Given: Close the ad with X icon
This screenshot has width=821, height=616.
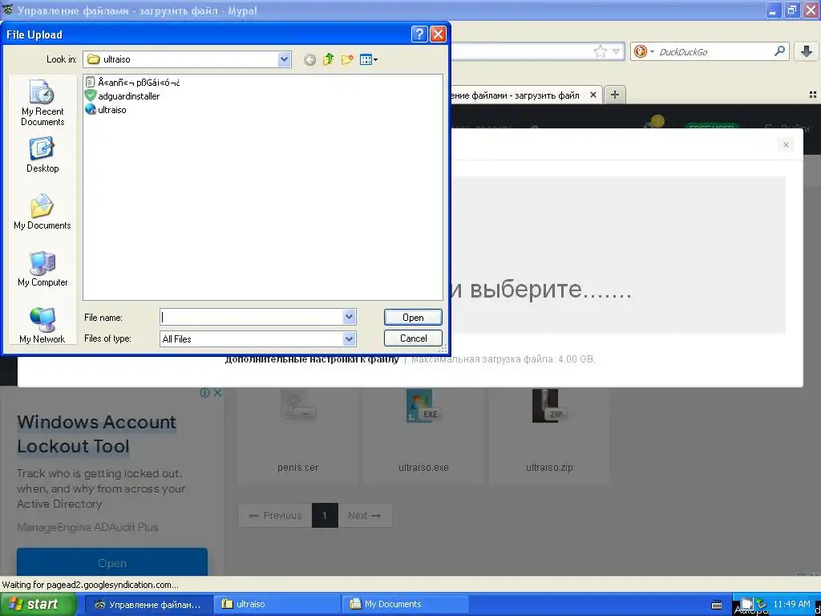Looking at the screenshot, I should pos(217,392).
